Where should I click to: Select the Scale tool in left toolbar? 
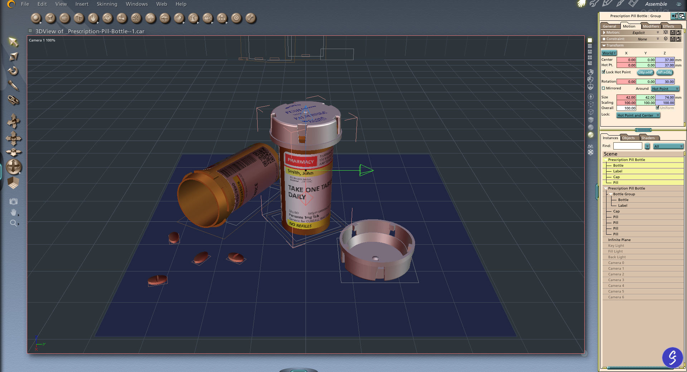click(x=13, y=57)
